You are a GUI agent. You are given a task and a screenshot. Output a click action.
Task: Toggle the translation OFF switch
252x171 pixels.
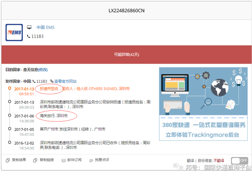[239, 161]
